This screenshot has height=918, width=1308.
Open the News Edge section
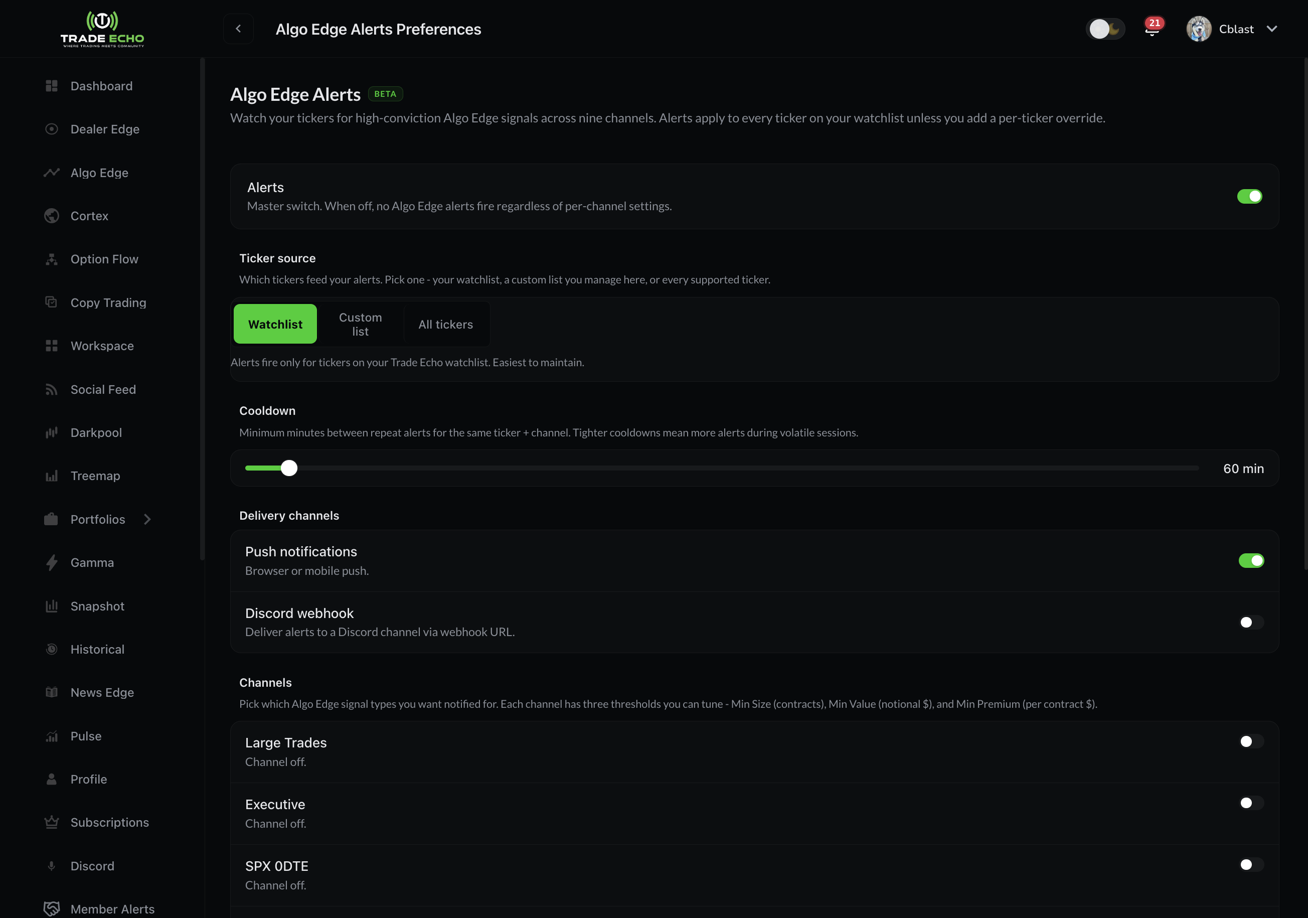click(x=102, y=692)
